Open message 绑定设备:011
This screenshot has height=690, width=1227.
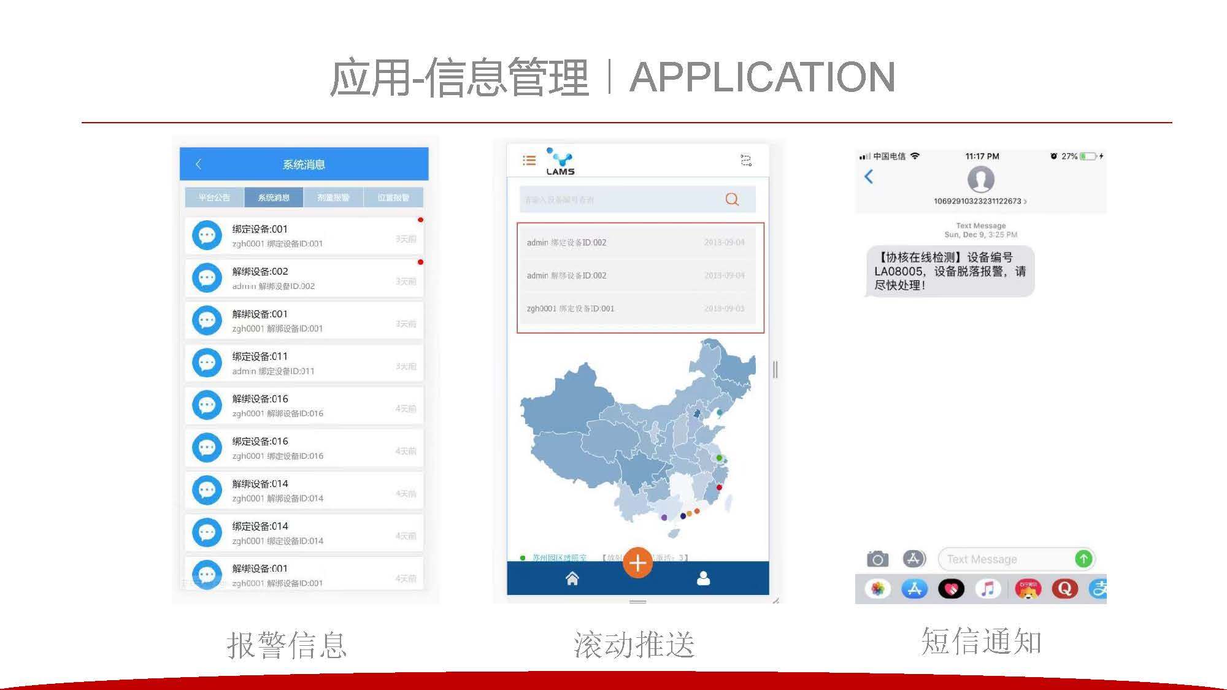point(304,363)
